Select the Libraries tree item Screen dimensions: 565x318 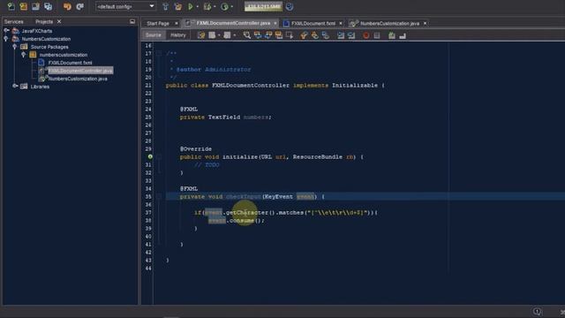40,87
